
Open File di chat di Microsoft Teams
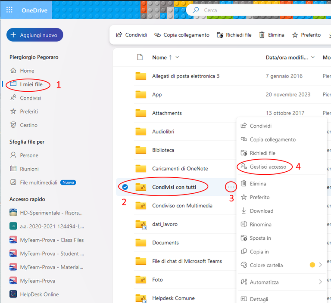coord(187,261)
